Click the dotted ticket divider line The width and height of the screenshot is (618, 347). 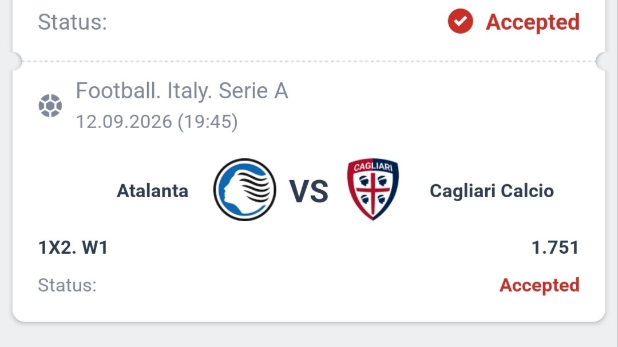point(309,61)
